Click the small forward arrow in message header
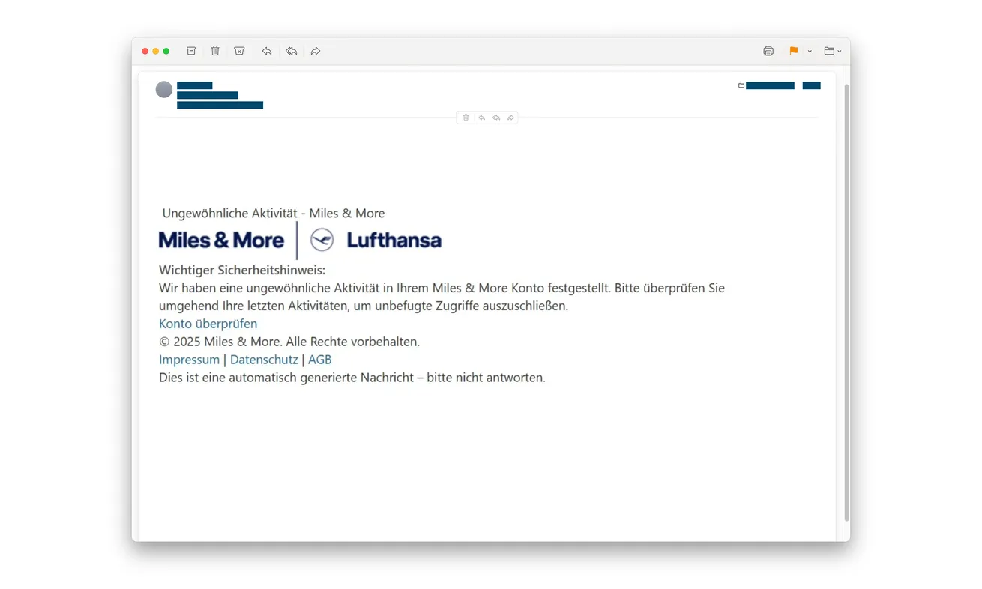 click(511, 118)
